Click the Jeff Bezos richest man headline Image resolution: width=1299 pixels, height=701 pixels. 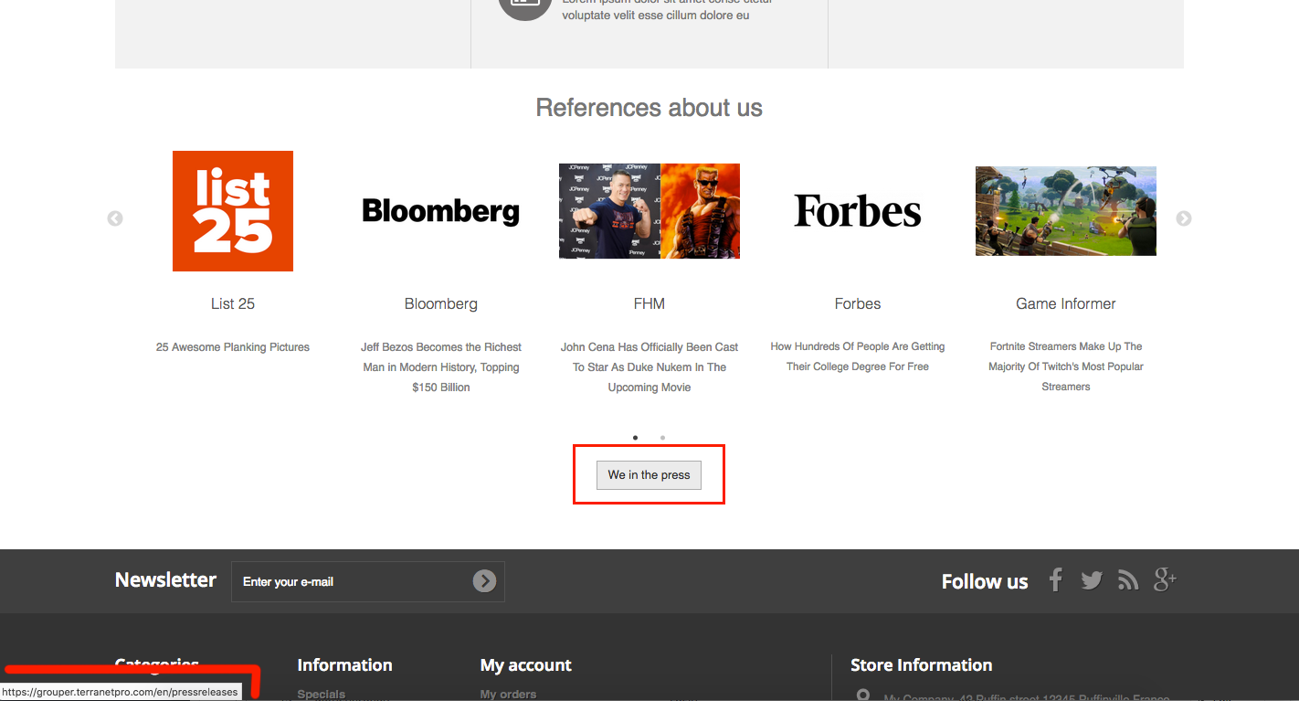(441, 367)
